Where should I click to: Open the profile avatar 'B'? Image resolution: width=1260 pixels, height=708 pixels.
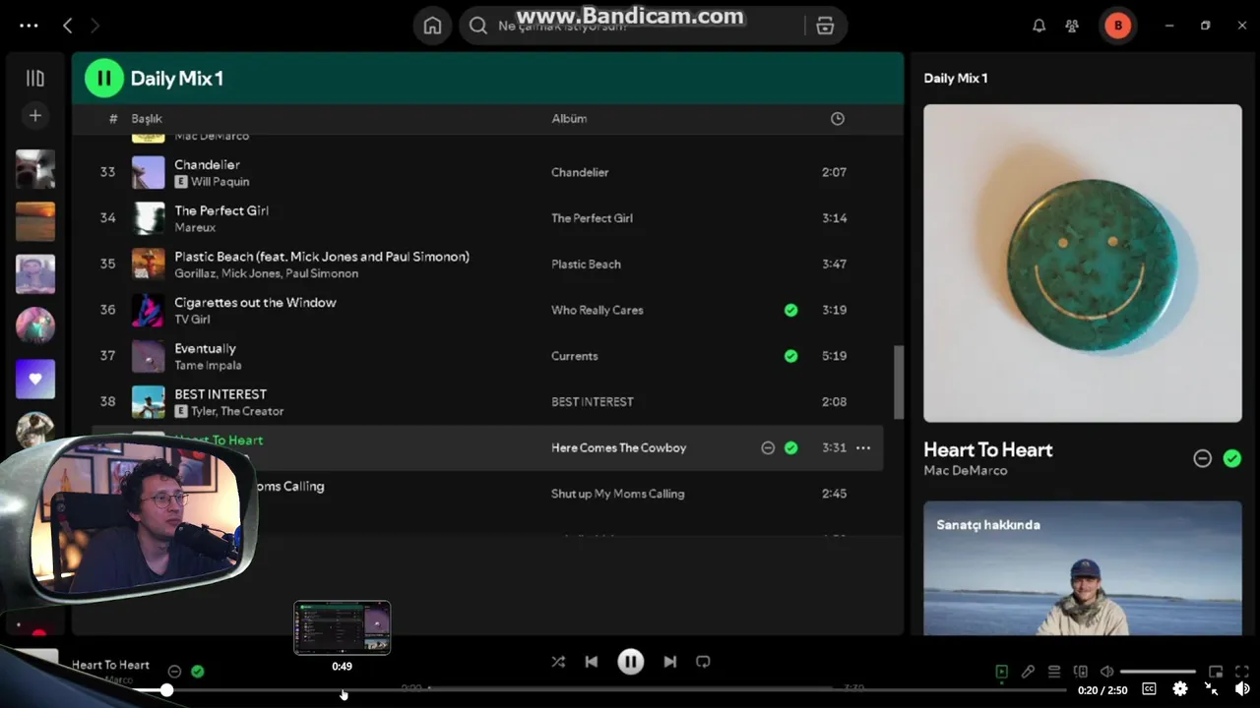[1117, 26]
